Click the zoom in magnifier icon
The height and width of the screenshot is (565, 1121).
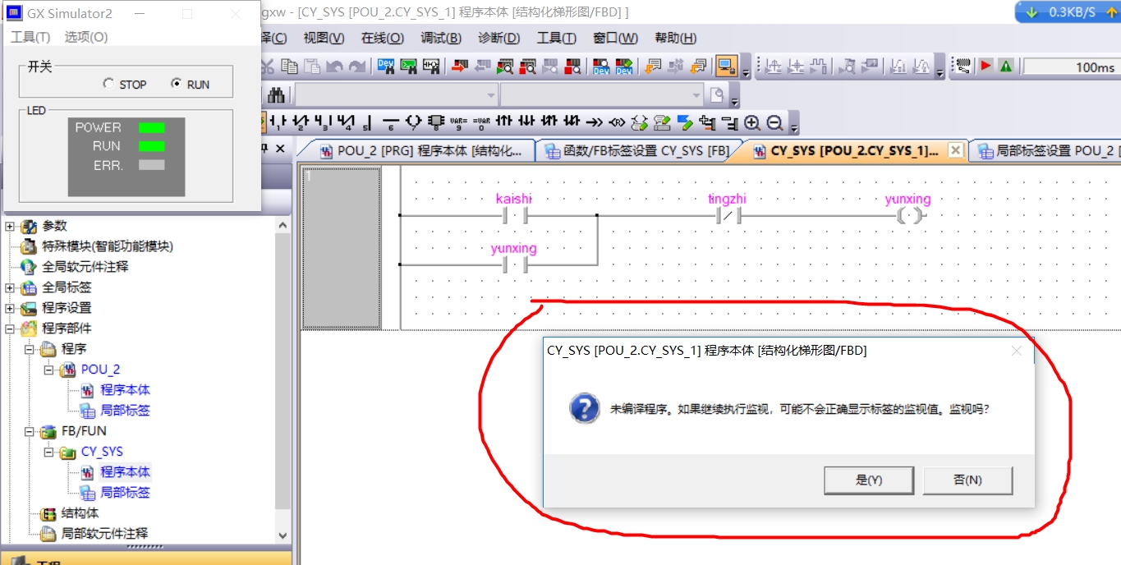(752, 123)
